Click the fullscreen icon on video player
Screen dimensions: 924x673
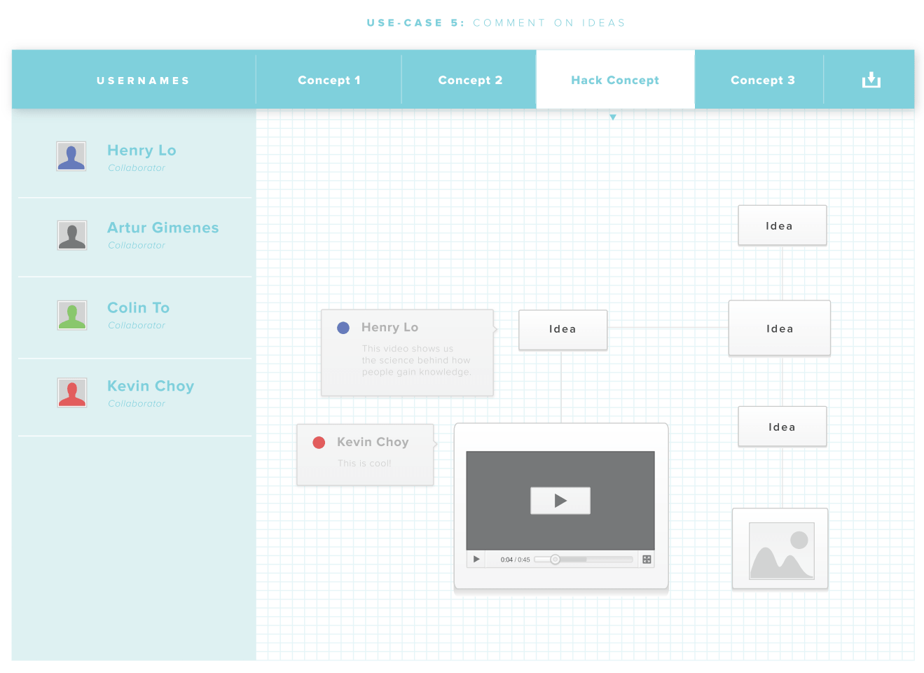click(647, 559)
